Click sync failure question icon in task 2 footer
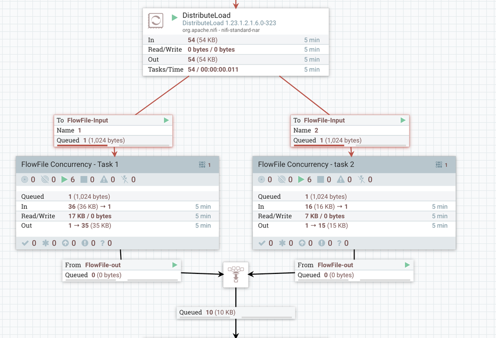The height and width of the screenshot is (338, 496). tap(339, 243)
